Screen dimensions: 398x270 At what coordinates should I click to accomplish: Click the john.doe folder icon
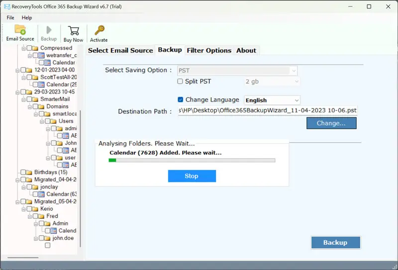(47, 238)
